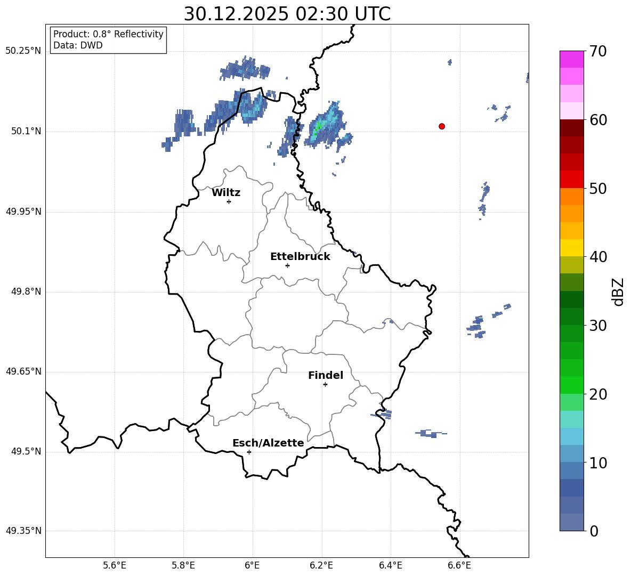Click the 20 tick on the colorbar

pyautogui.click(x=598, y=394)
